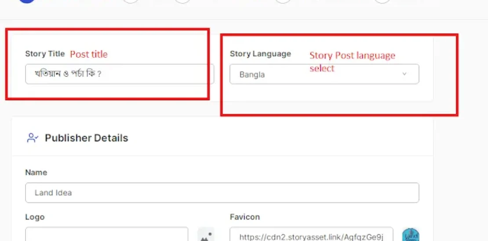The width and height of the screenshot is (488, 241).
Task: Click the Story Title label
Action: coord(45,54)
